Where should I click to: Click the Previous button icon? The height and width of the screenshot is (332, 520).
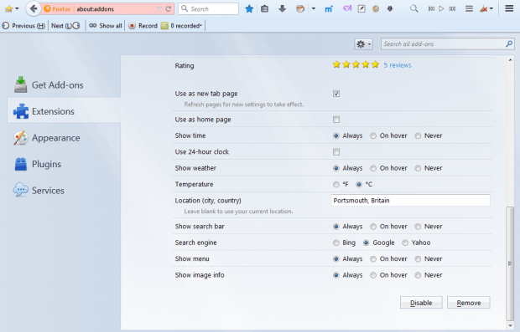point(5,25)
